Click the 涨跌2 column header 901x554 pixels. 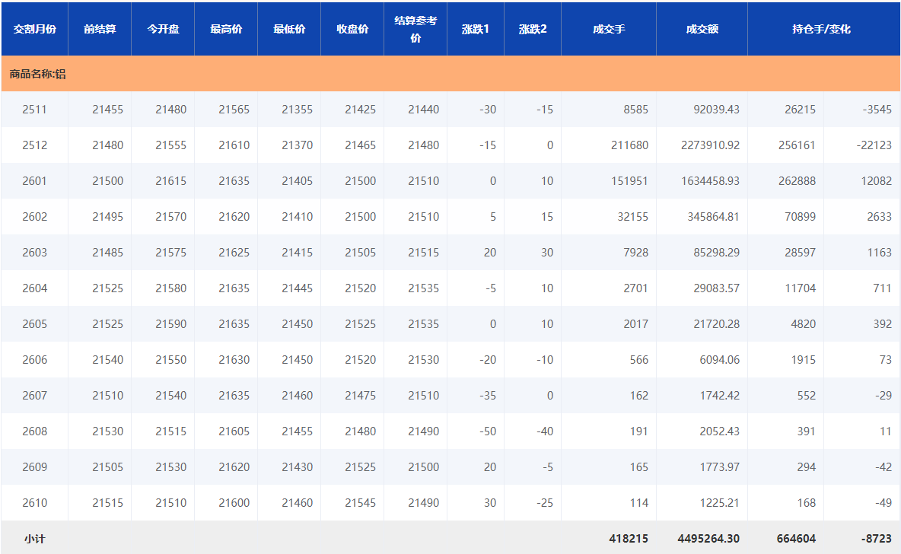(x=533, y=29)
